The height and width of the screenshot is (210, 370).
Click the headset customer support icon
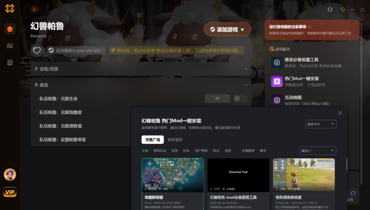353,194
